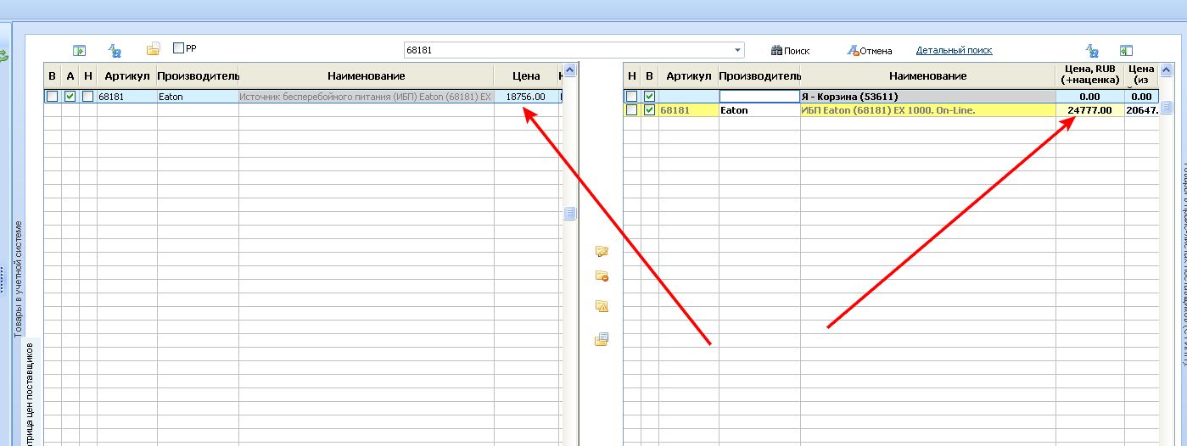Toggle the PP checkbox

[x=178, y=49]
